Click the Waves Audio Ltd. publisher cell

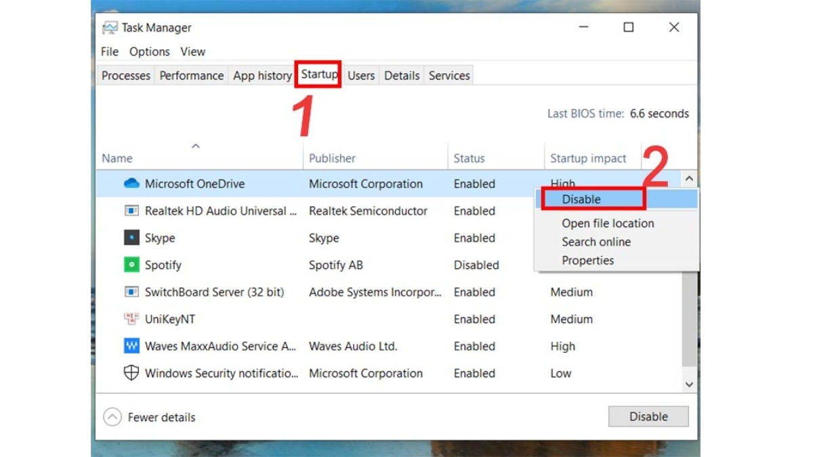coord(353,346)
